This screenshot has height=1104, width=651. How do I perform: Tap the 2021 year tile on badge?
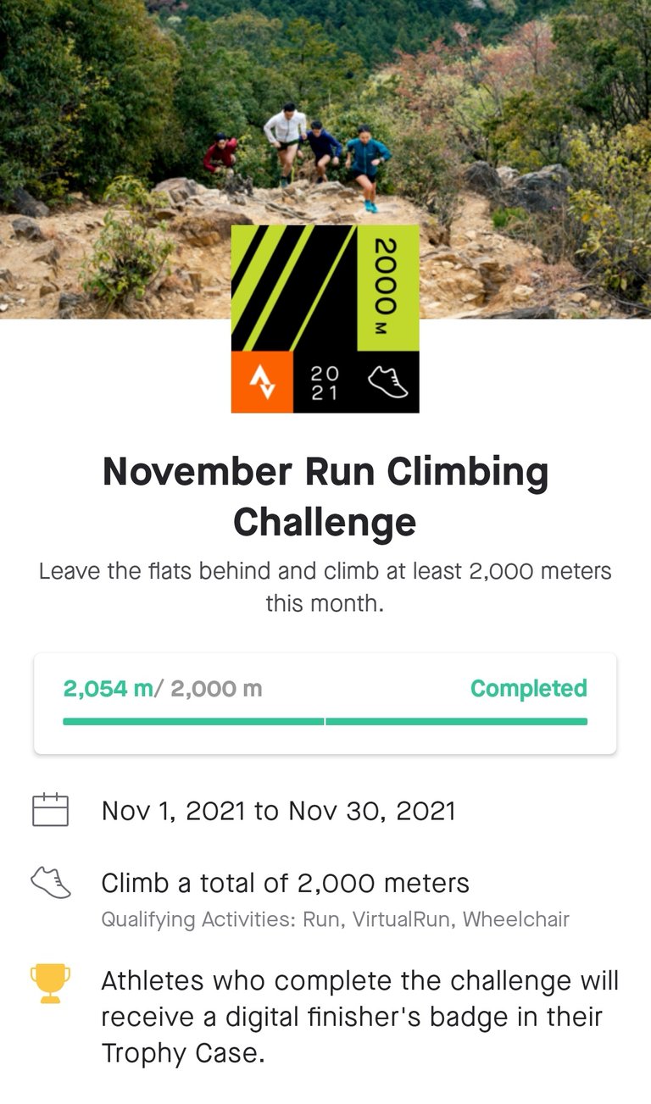324,382
